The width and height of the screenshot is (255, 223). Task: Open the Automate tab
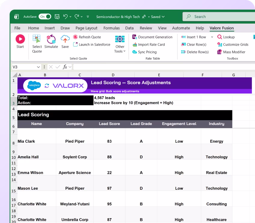(181, 28)
